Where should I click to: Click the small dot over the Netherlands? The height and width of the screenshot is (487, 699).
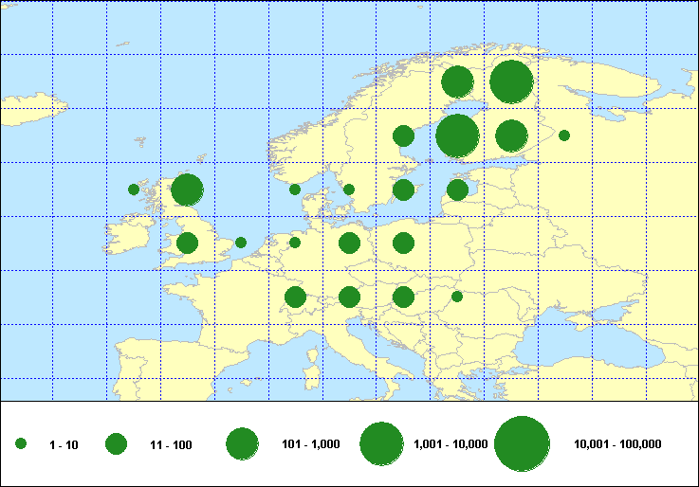click(x=295, y=243)
